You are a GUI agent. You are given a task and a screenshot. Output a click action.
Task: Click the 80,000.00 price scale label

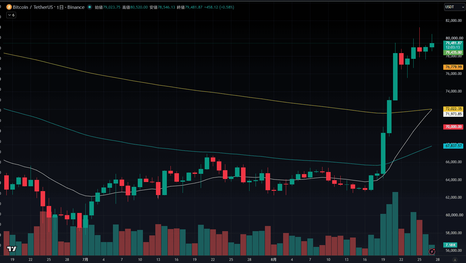coord(454,38)
